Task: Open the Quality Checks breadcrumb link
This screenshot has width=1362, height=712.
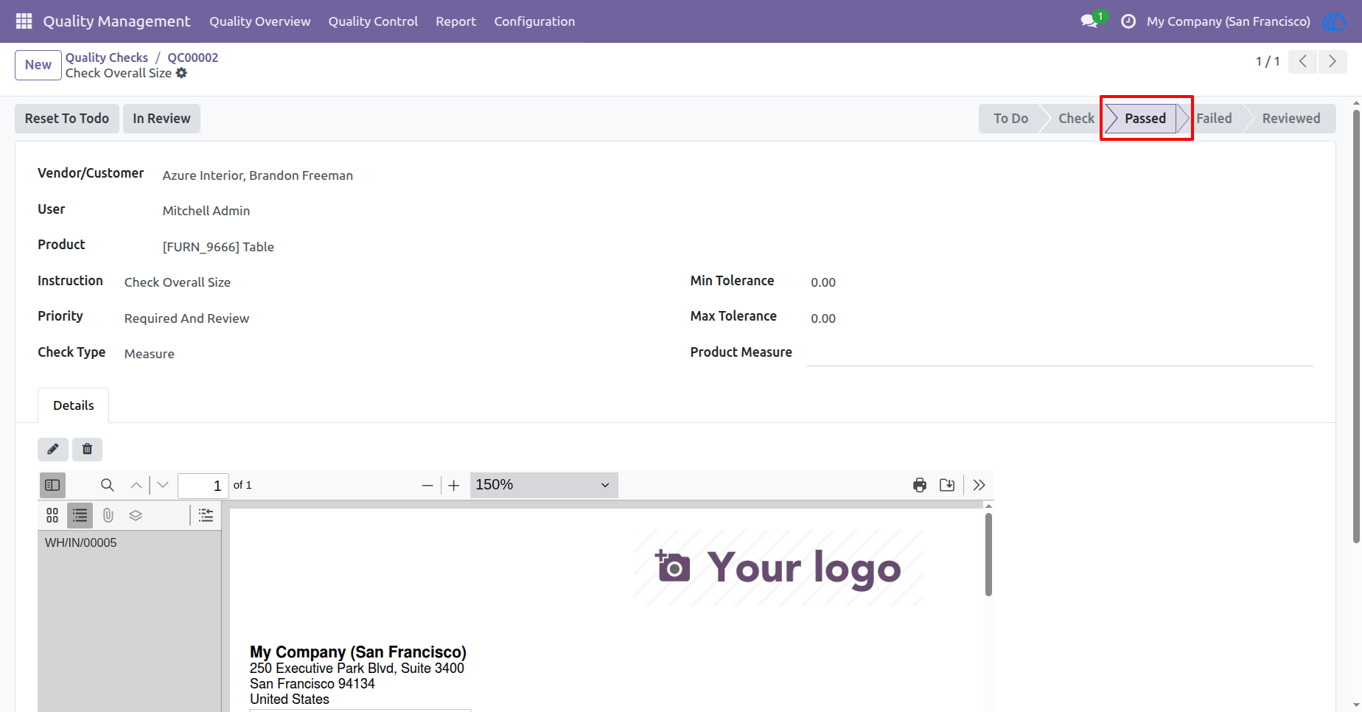Action: [107, 57]
